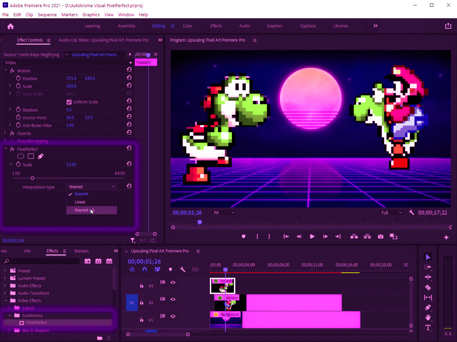Viewport: 457px width, 342px height.
Task: Click the Home icon
Action: coord(10,26)
